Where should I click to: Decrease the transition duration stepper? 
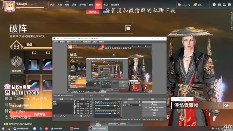click(140, 106)
